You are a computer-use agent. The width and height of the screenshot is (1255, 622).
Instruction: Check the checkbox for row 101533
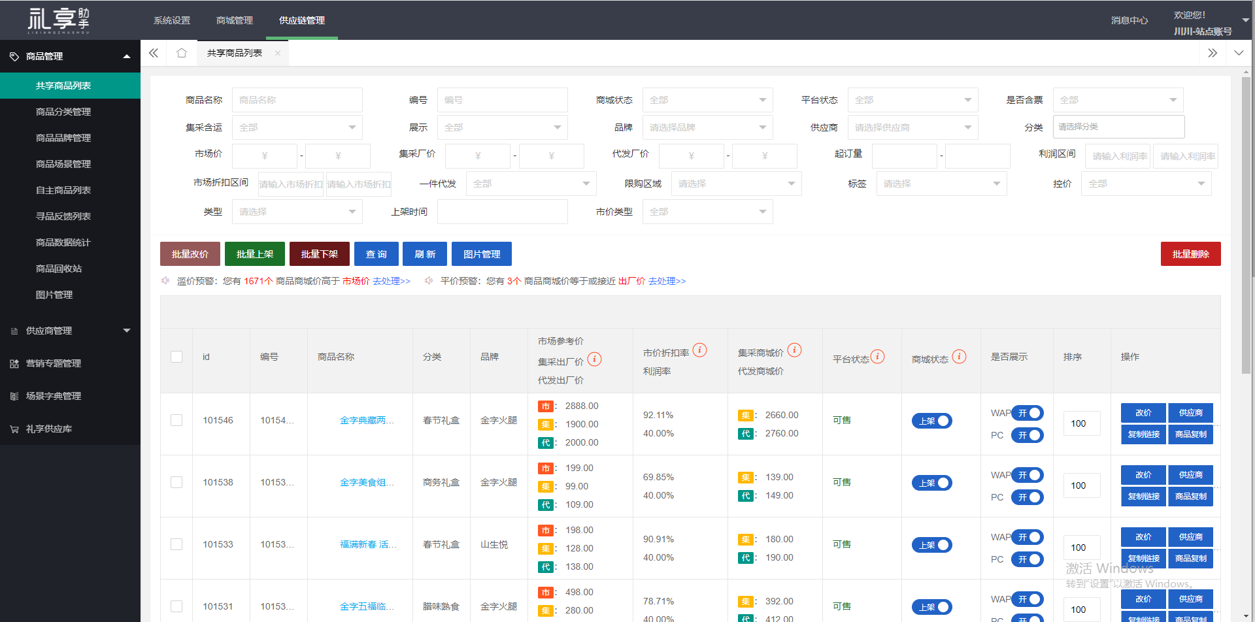tap(176, 544)
